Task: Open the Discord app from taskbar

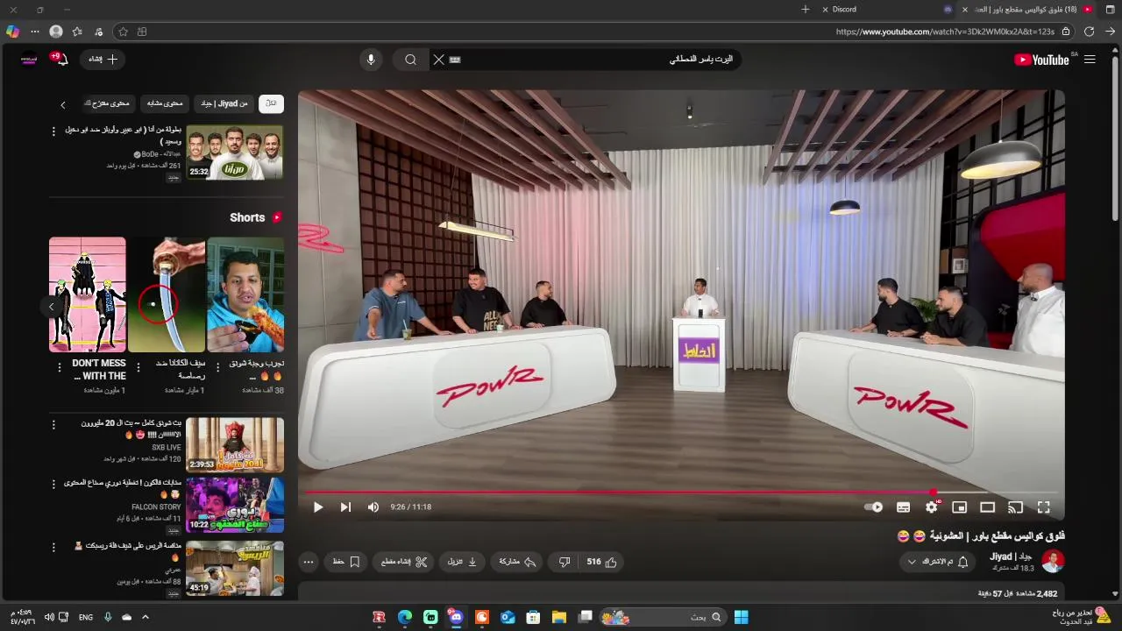Action: [456, 617]
